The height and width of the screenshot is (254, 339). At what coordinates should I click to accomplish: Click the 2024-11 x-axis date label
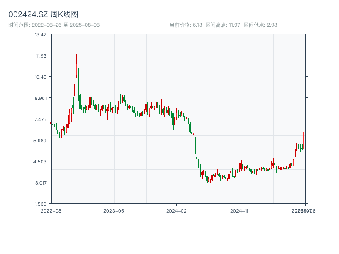[x=239, y=210]
